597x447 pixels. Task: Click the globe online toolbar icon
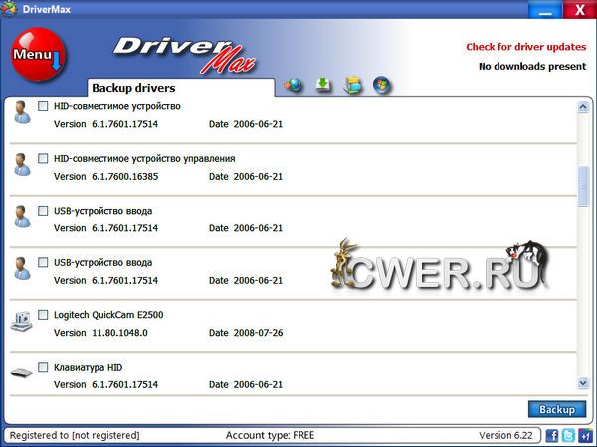(x=294, y=85)
